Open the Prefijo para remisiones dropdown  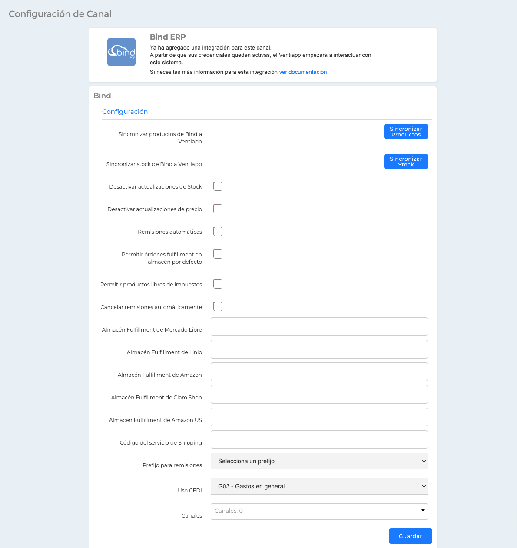click(x=319, y=461)
